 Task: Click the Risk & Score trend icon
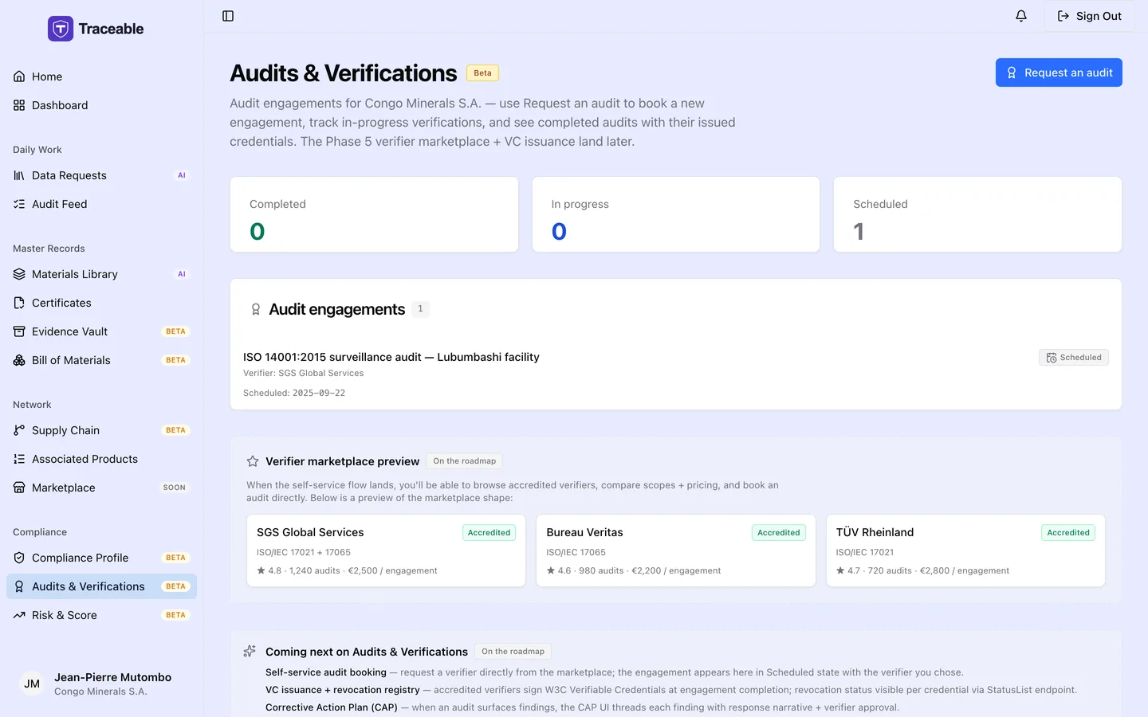tap(19, 615)
